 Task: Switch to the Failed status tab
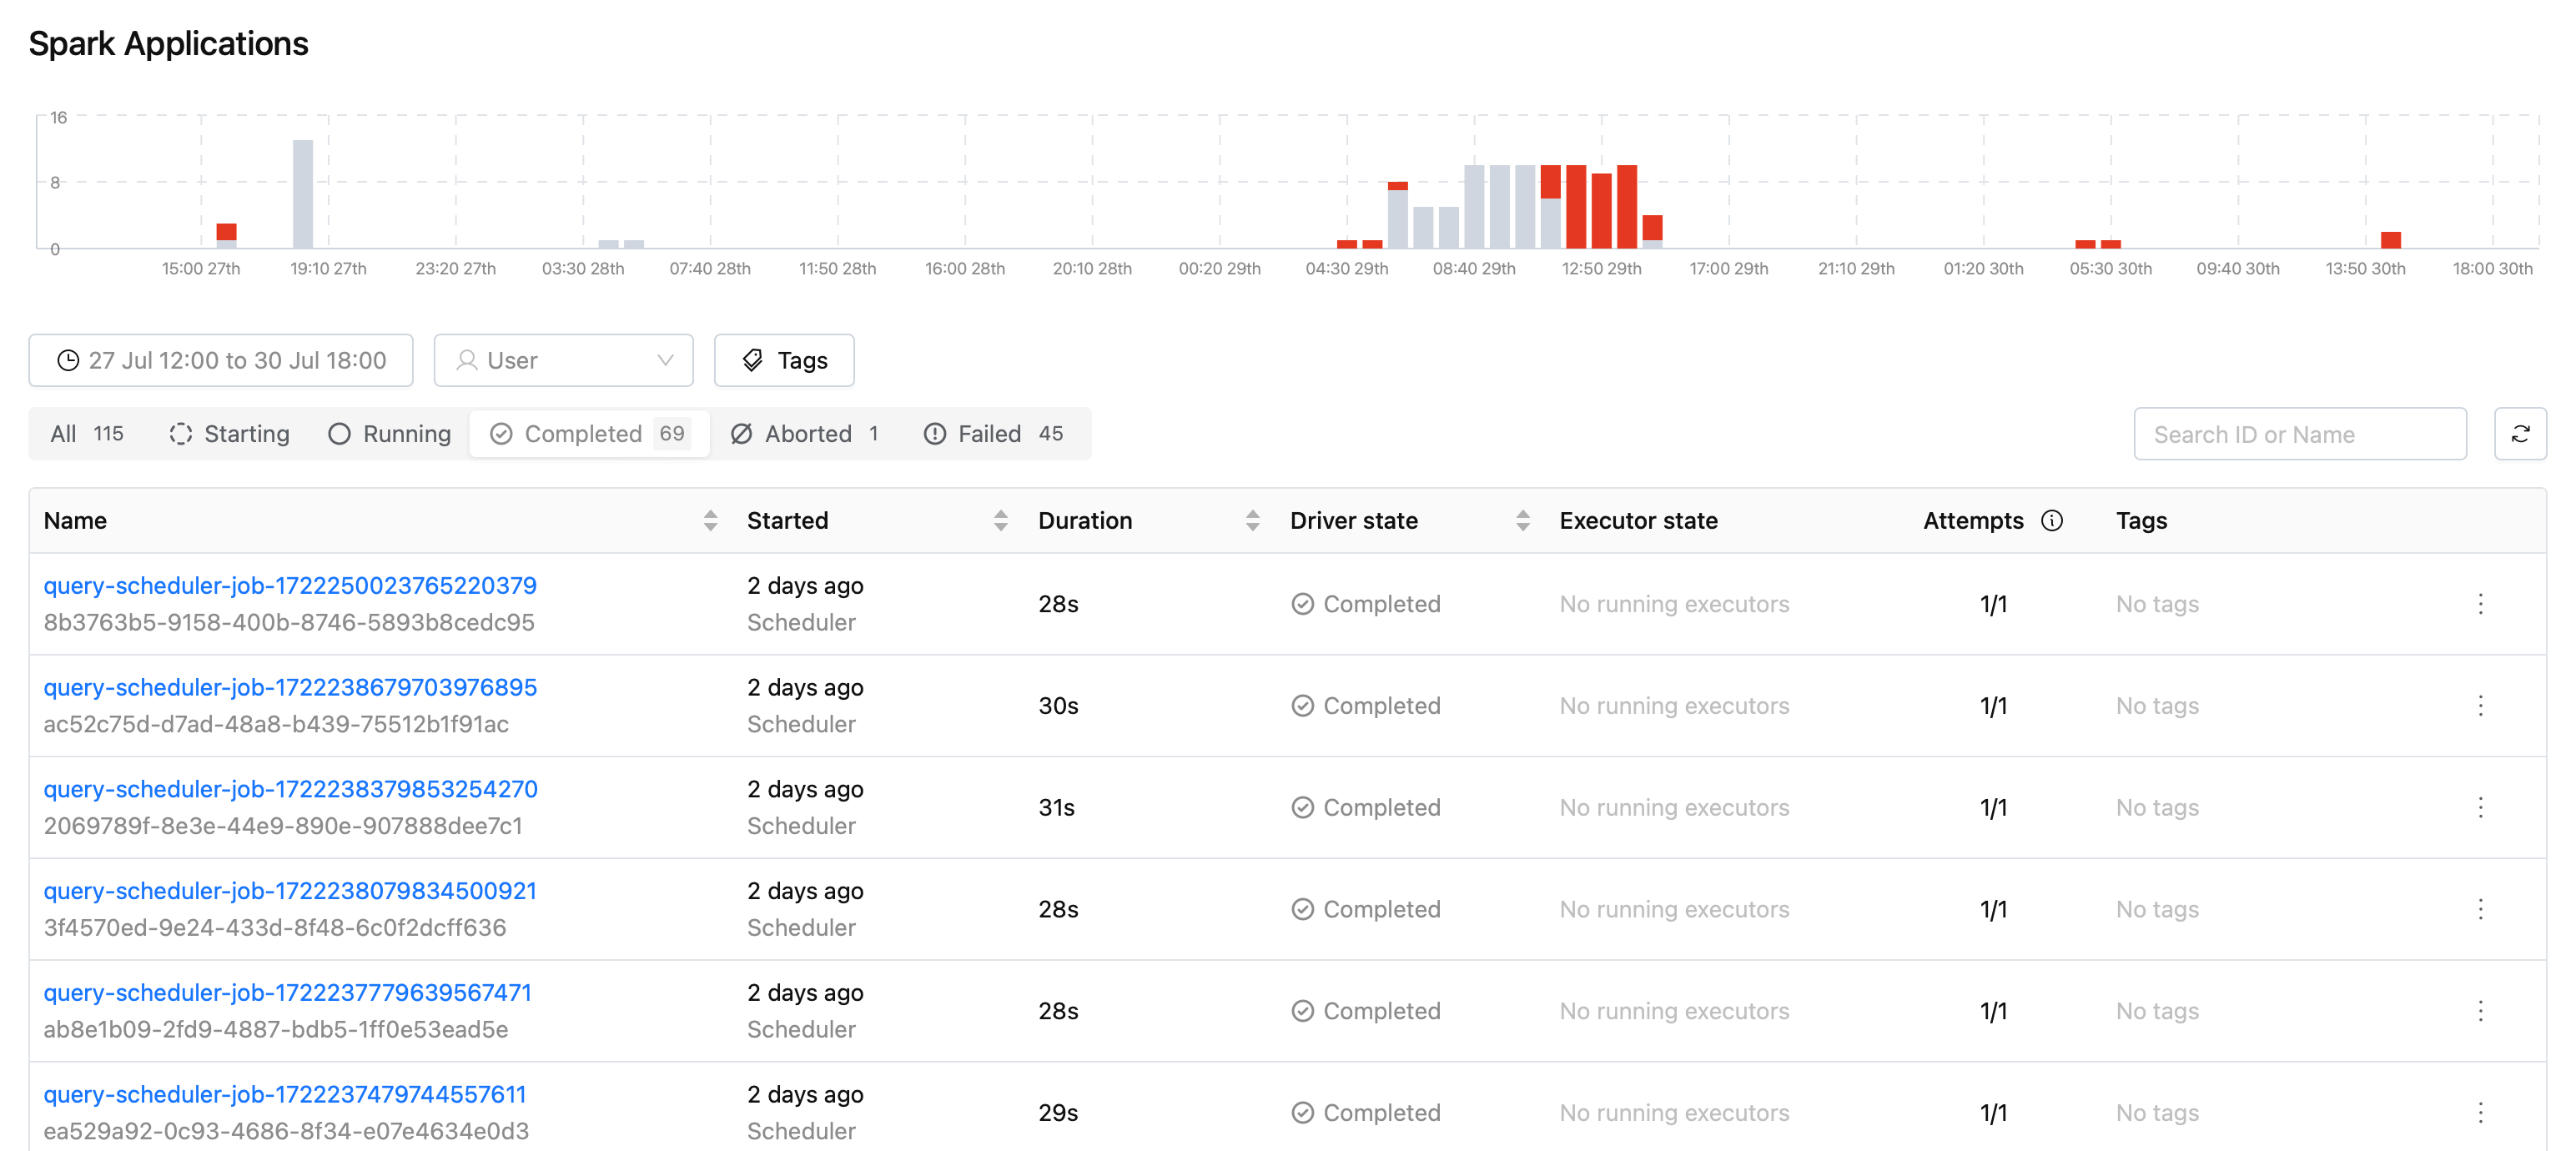point(994,434)
